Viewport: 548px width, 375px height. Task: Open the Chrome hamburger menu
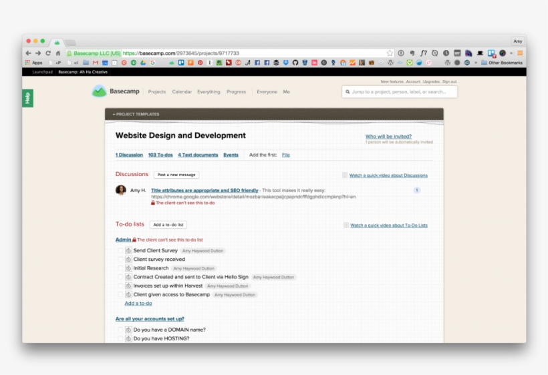click(x=520, y=53)
